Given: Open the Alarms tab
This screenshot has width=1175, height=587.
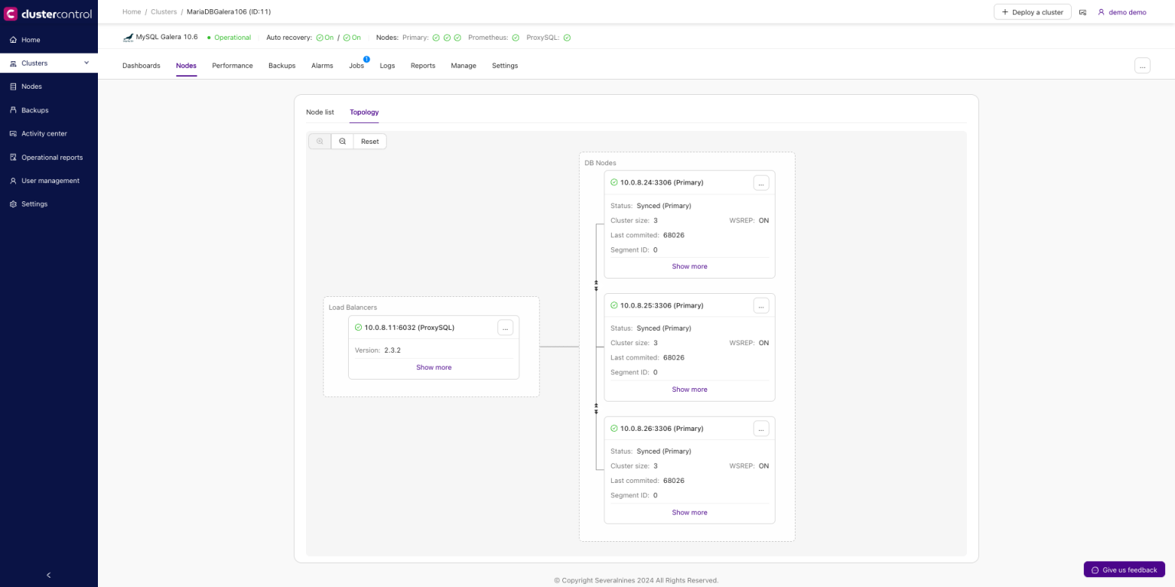Looking at the screenshot, I should pyautogui.click(x=322, y=66).
